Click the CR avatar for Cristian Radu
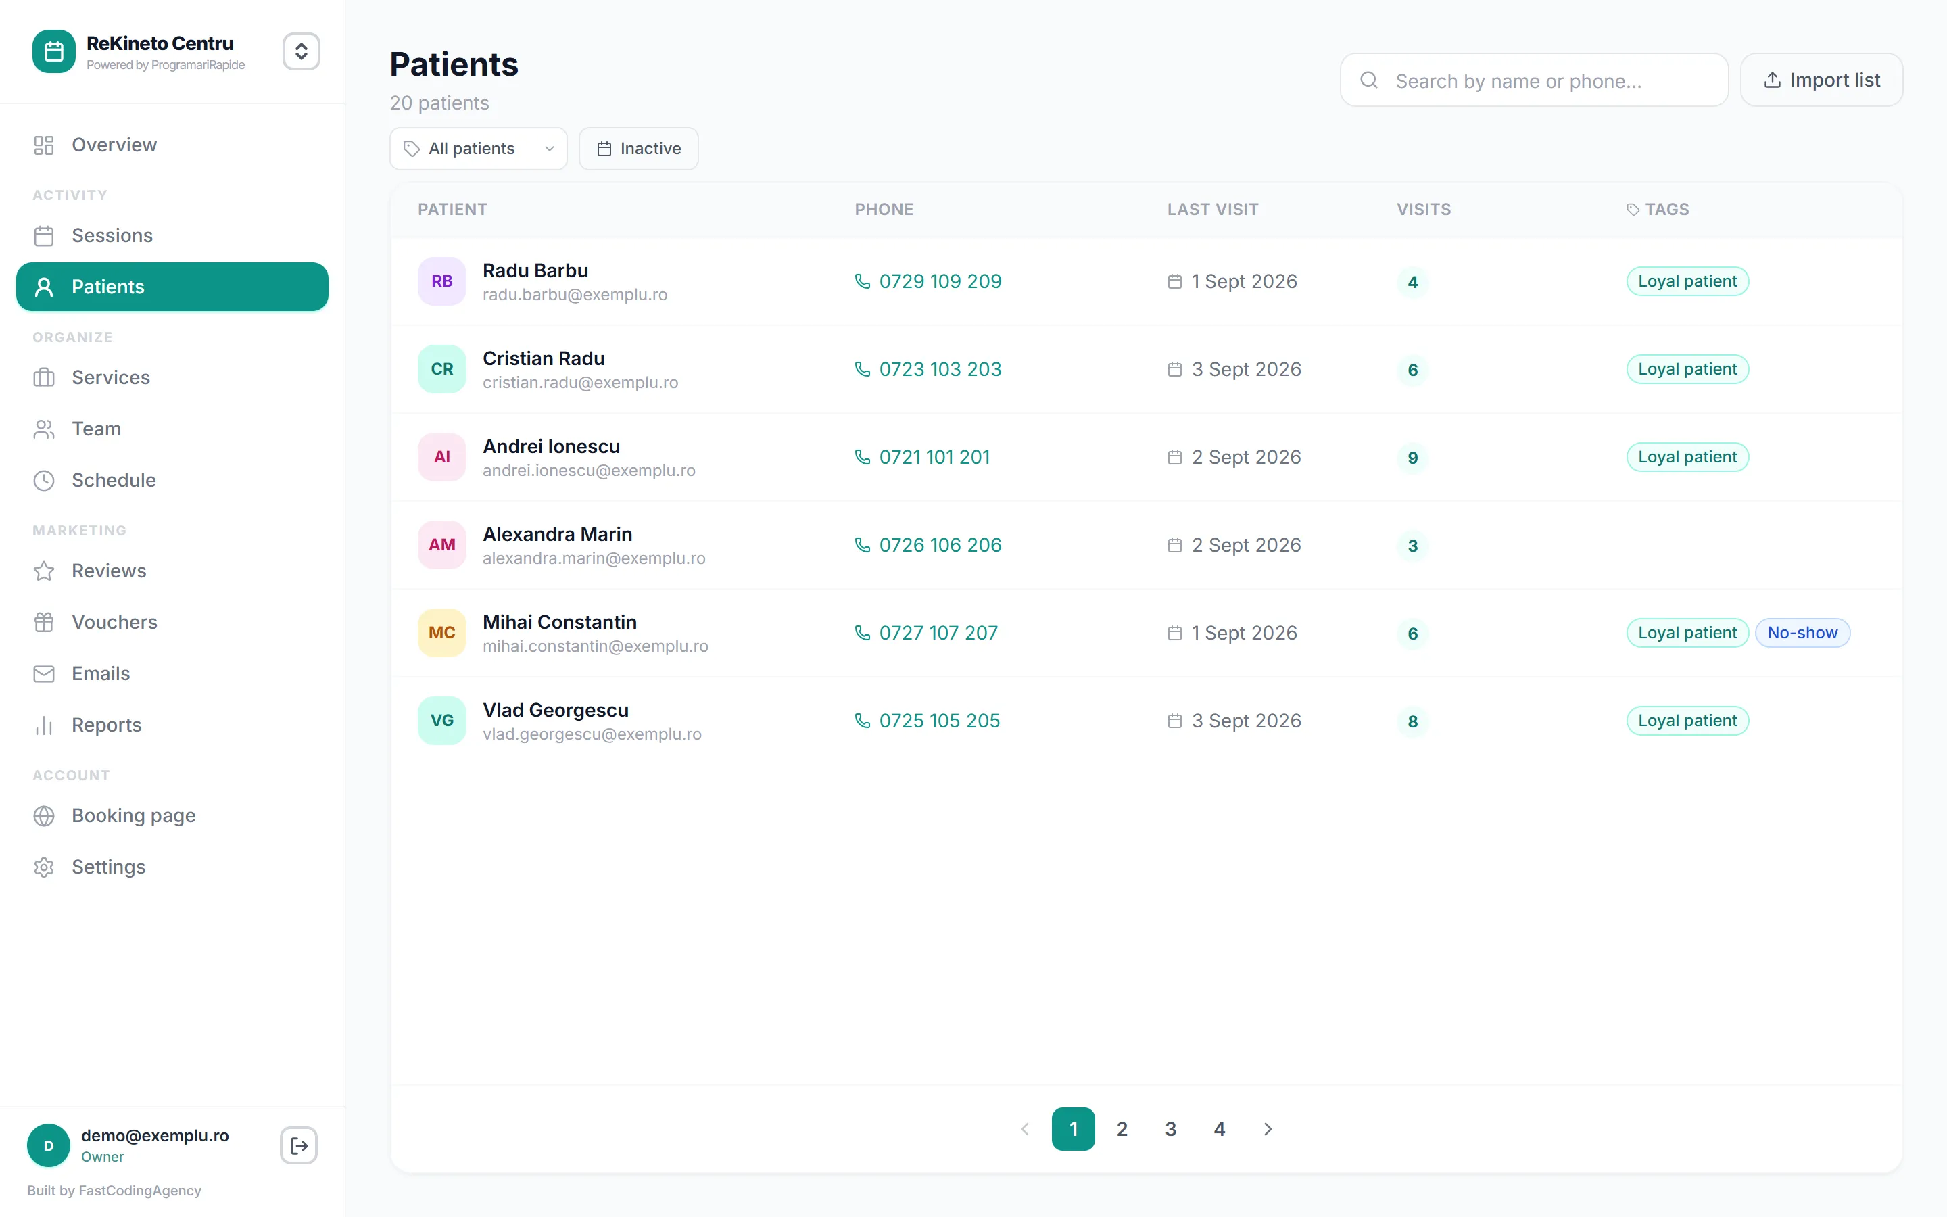The image size is (1947, 1217). click(441, 369)
